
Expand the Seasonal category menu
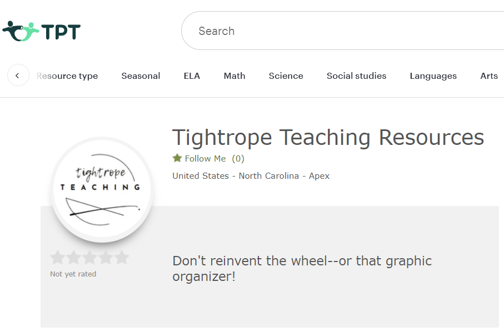[x=141, y=76]
